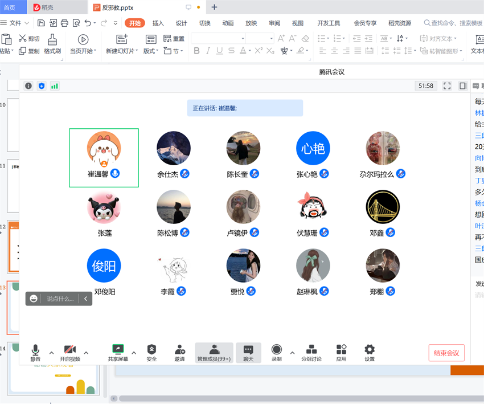Open 管理成员 member management panel
The image size is (484, 404).
(214, 353)
